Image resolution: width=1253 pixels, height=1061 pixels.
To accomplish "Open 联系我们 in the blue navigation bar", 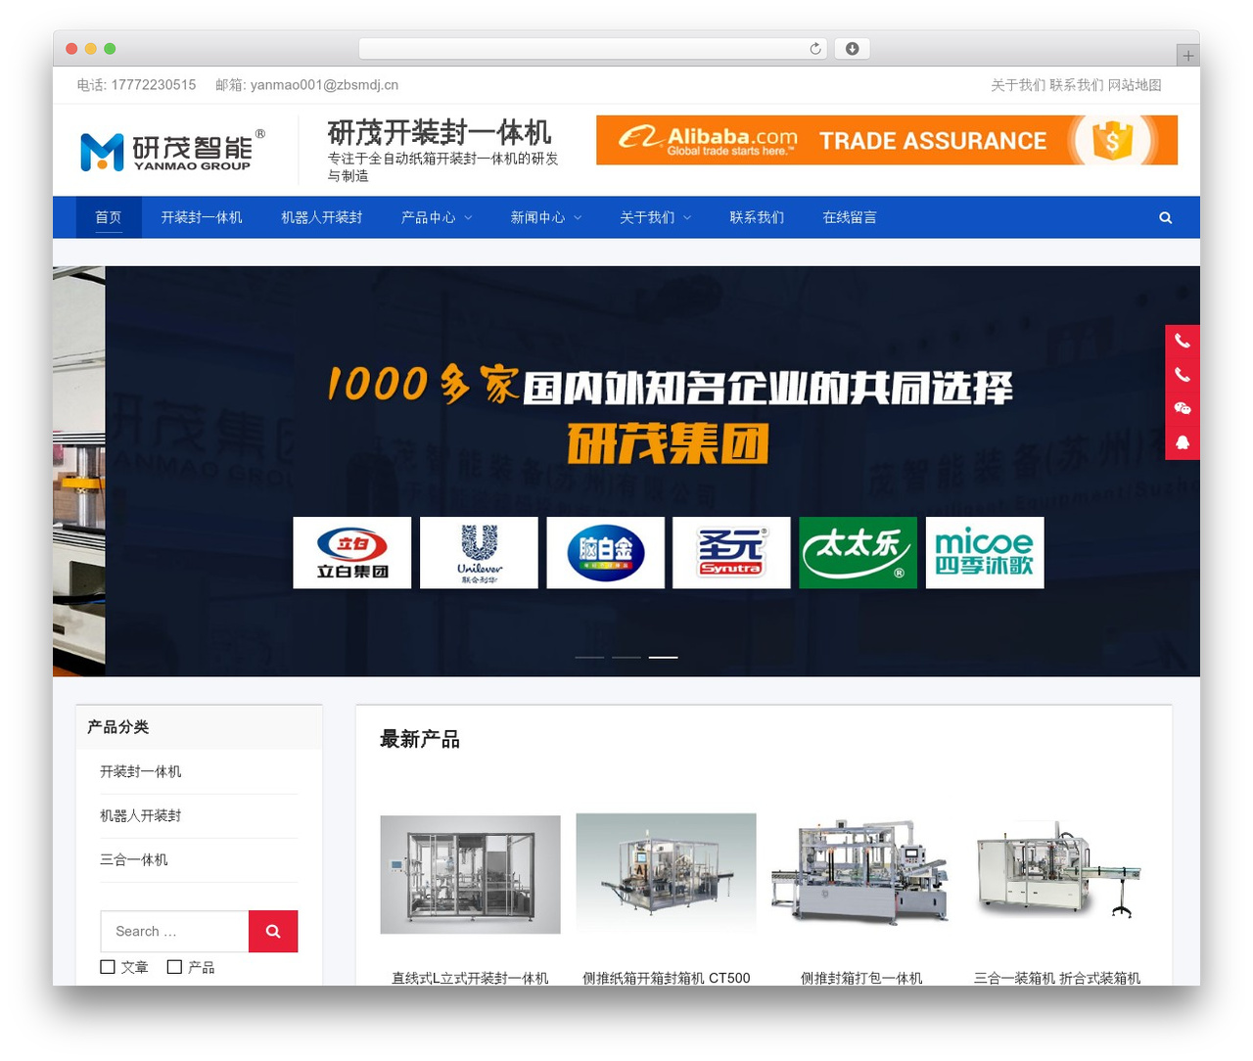I will [x=757, y=217].
